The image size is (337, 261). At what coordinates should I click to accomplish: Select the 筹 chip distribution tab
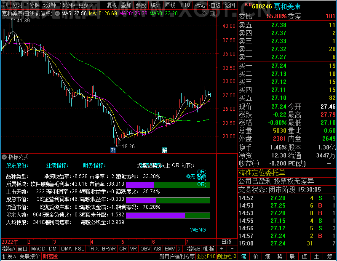329,256
